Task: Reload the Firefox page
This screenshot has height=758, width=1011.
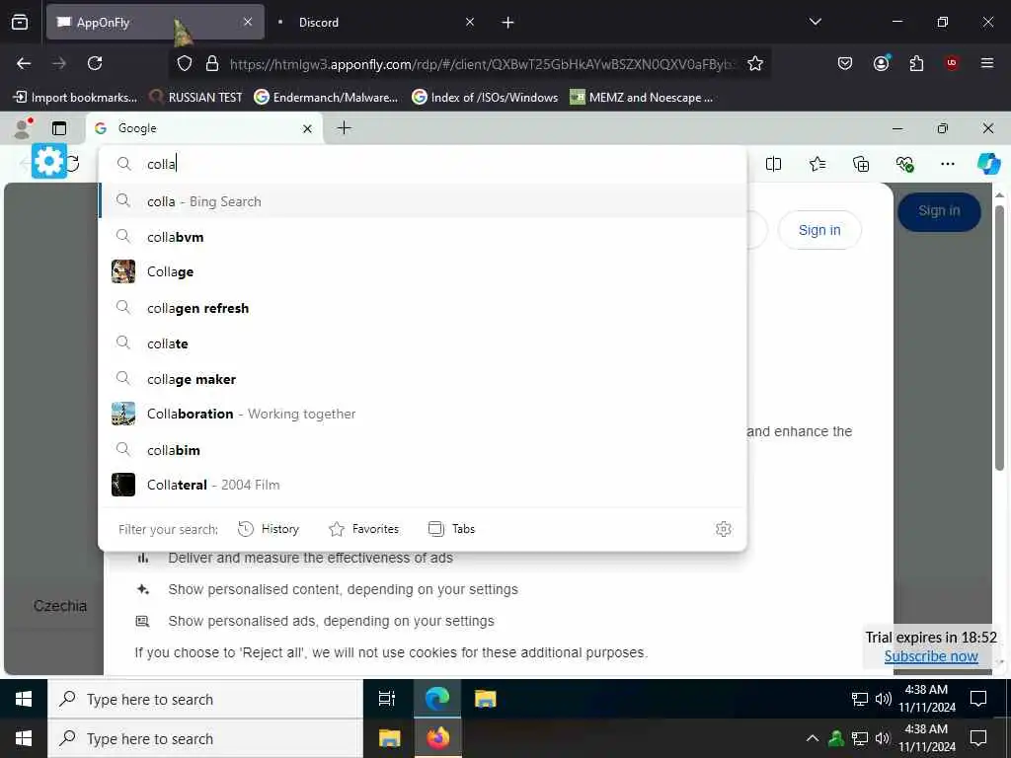Action: pos(95,63)
